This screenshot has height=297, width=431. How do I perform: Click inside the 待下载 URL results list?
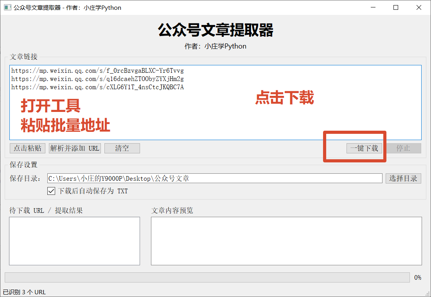(74, 241)
